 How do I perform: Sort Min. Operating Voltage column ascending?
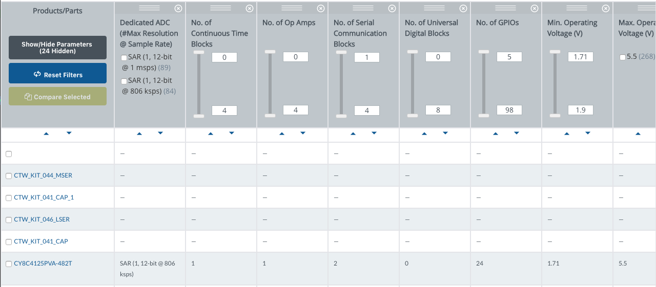tap(566, 134)
